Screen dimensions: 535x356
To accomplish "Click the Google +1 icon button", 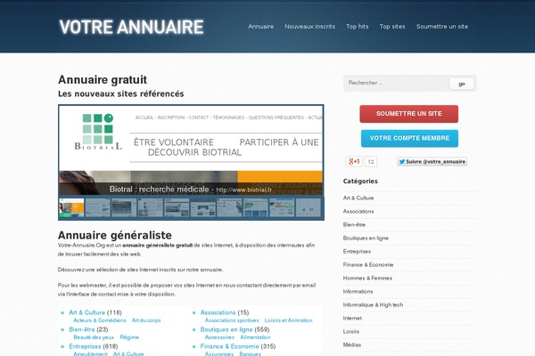I will pos(354,161).
